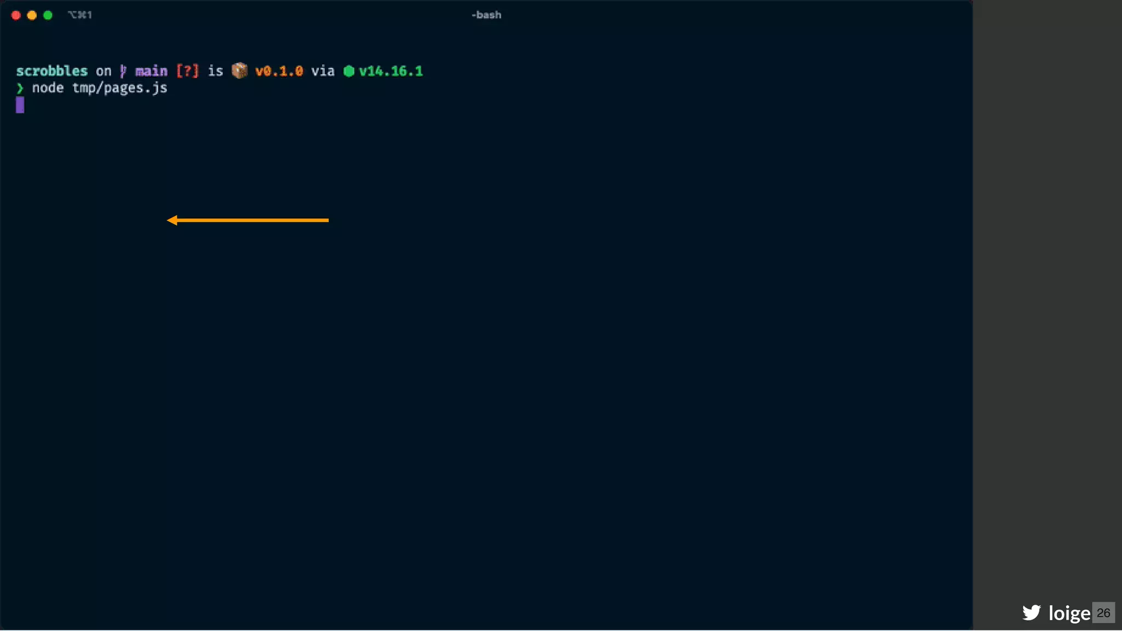Screen dimensions: 1122x631
Task: Click the Twitter bird icon
Action: (1032, 612)
